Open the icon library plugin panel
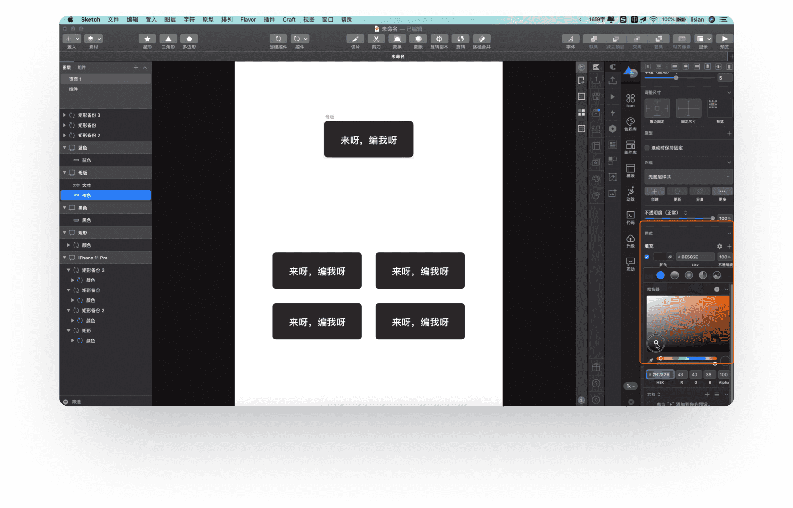Screen dimensions: 793x508 [630, 100]
